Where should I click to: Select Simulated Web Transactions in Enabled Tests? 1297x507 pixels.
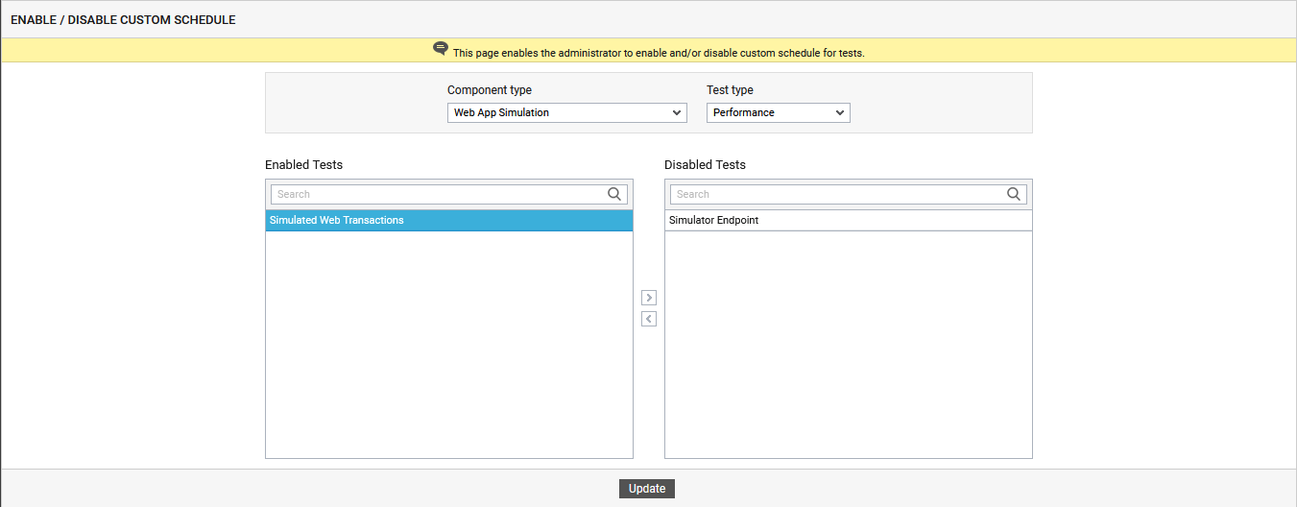[337, 221]
